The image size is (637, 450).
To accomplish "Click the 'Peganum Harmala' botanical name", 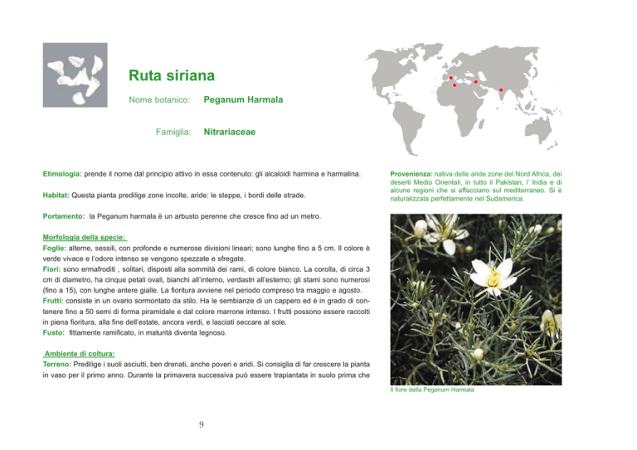I will coord(243,99).
